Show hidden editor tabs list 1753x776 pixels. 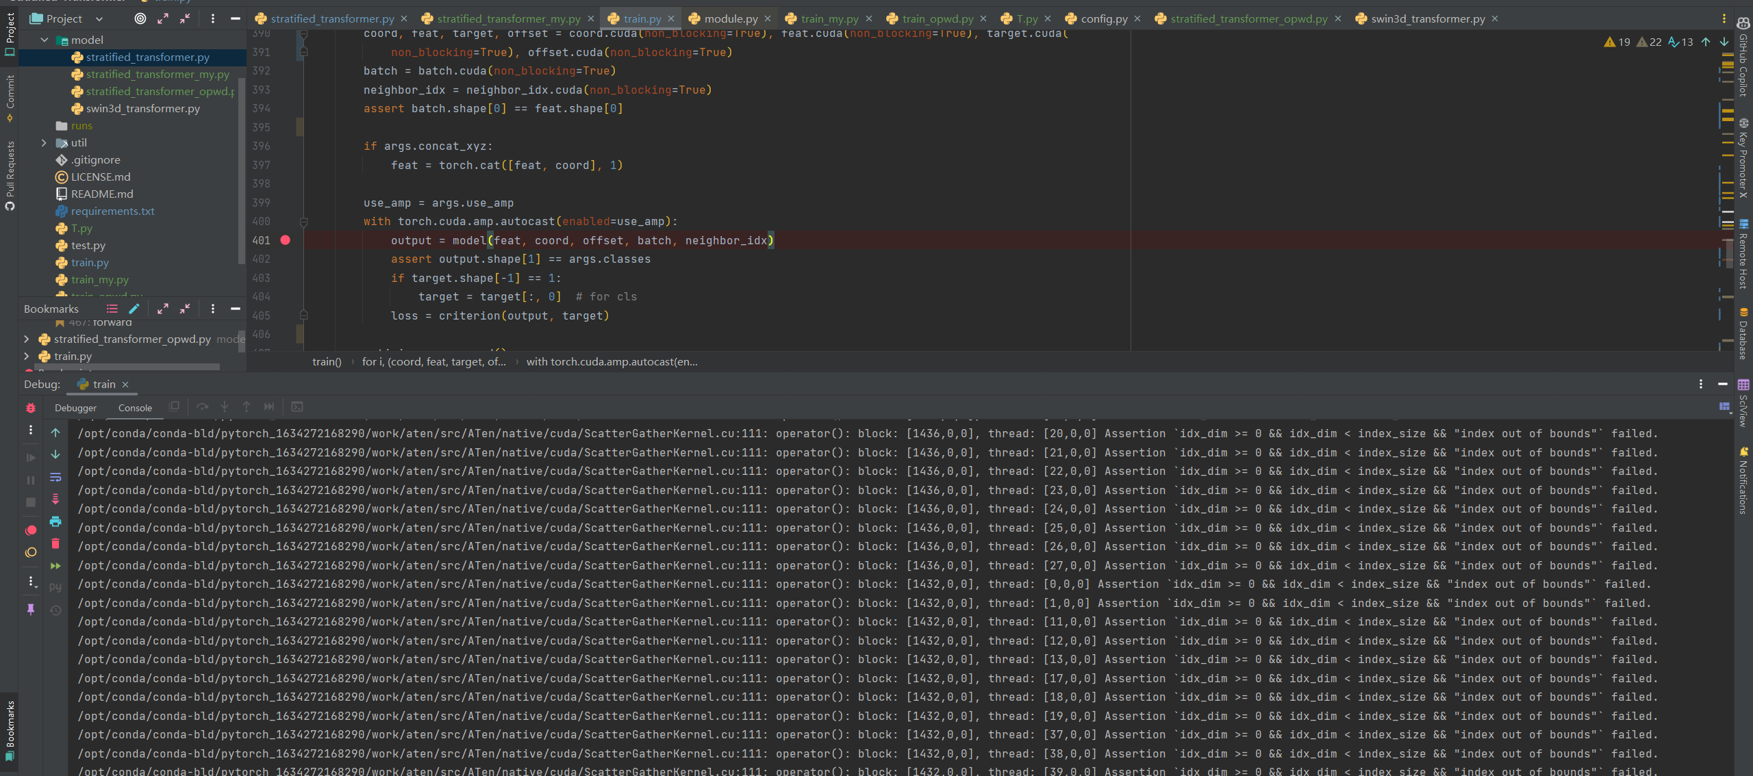coord(1724,19)
